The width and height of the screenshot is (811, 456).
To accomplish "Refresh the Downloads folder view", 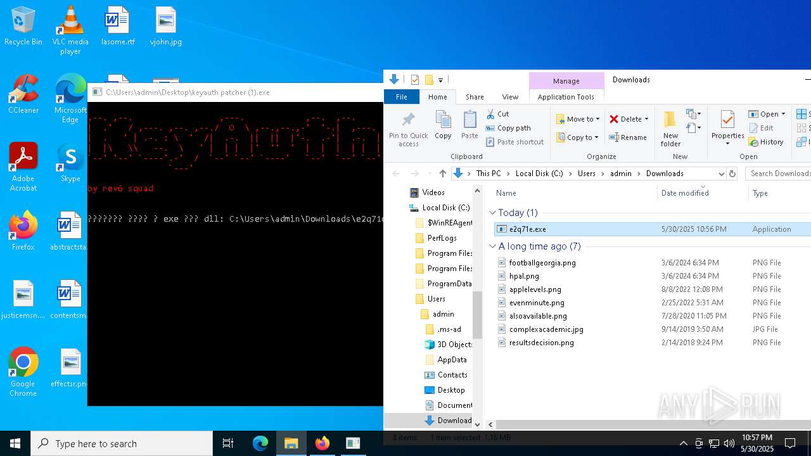I will [x=732, y=174].
